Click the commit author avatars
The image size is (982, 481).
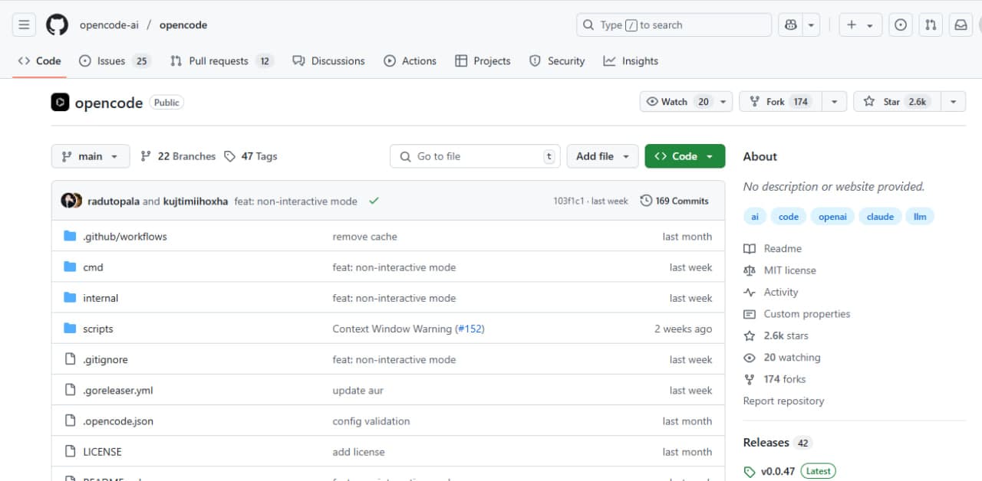coord(71,201)
